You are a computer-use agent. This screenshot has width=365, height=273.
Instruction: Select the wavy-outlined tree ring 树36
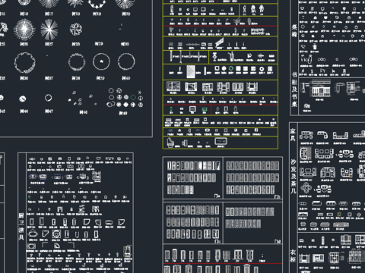[25, 62]
